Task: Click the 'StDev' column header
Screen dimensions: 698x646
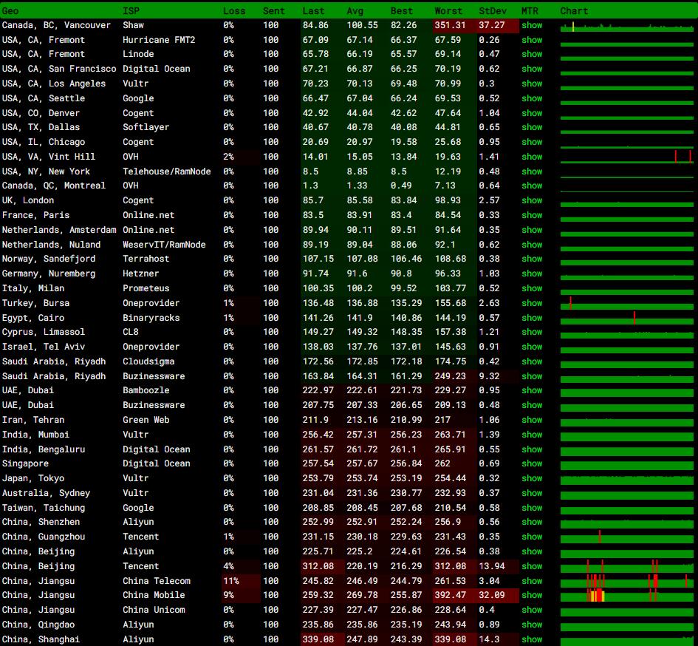Action: point(493,10)
